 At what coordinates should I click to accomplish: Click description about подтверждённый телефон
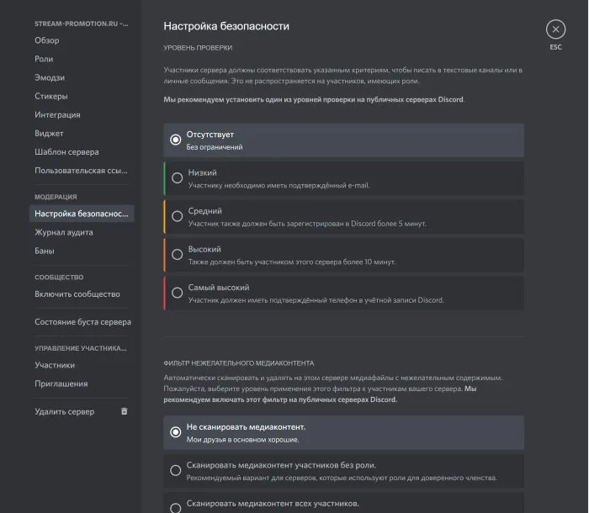coord(316,300)
